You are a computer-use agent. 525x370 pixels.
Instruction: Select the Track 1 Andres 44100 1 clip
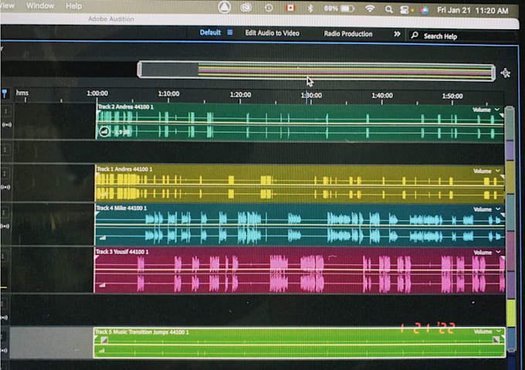click(300, 184)
